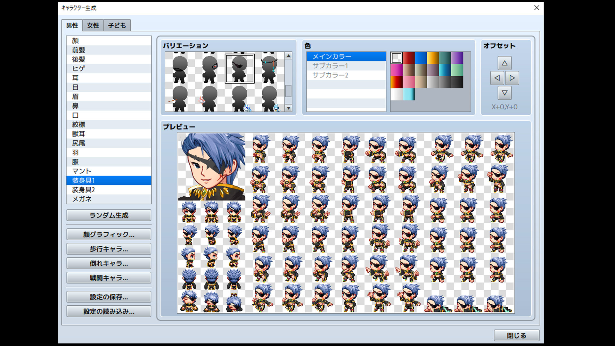Open the 戦闘キャラ export dialog

109,277
